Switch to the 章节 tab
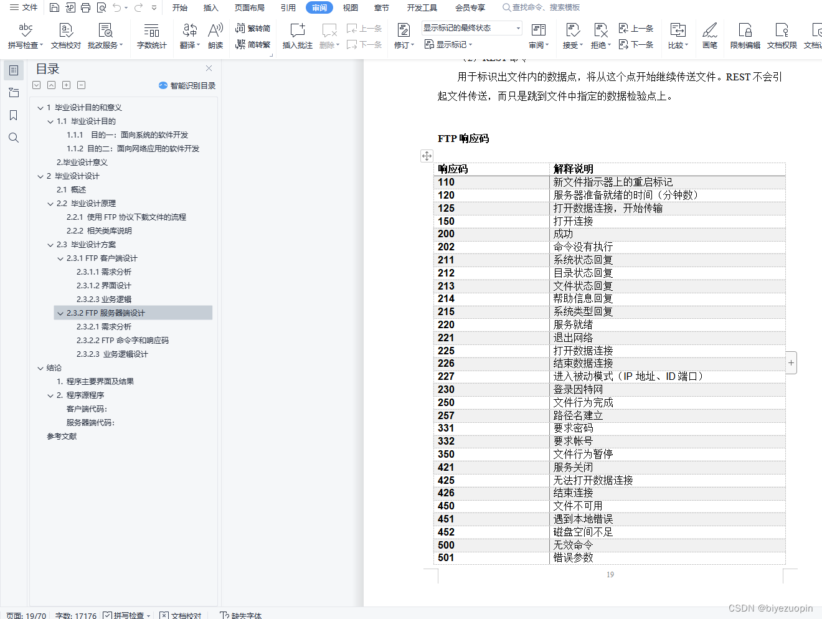This screenshot has width=822, height=619. click(382, 7)
